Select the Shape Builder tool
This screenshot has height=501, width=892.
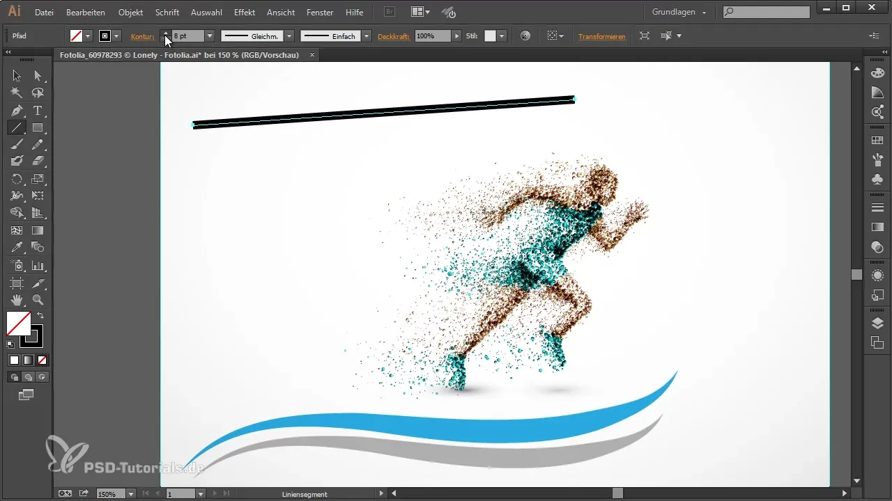coord(17,213)
